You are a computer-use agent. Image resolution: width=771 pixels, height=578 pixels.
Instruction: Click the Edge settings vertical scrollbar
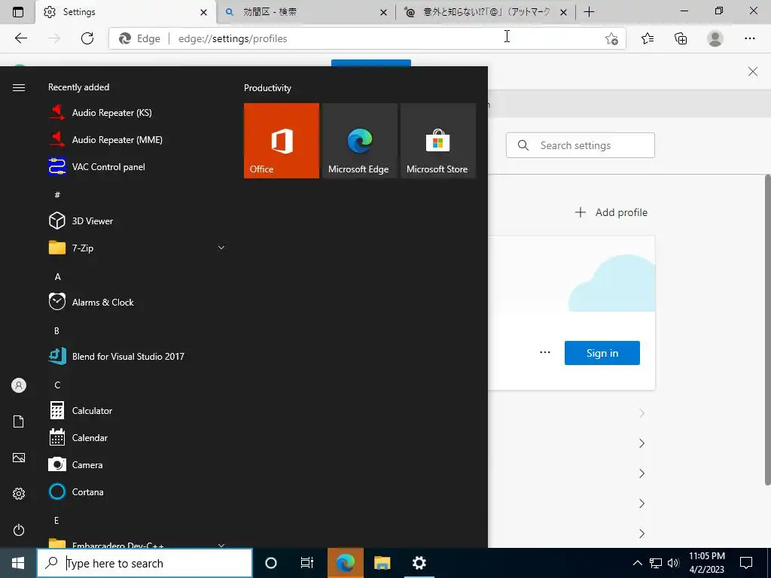pyautogui.click(x=767, y=330)
